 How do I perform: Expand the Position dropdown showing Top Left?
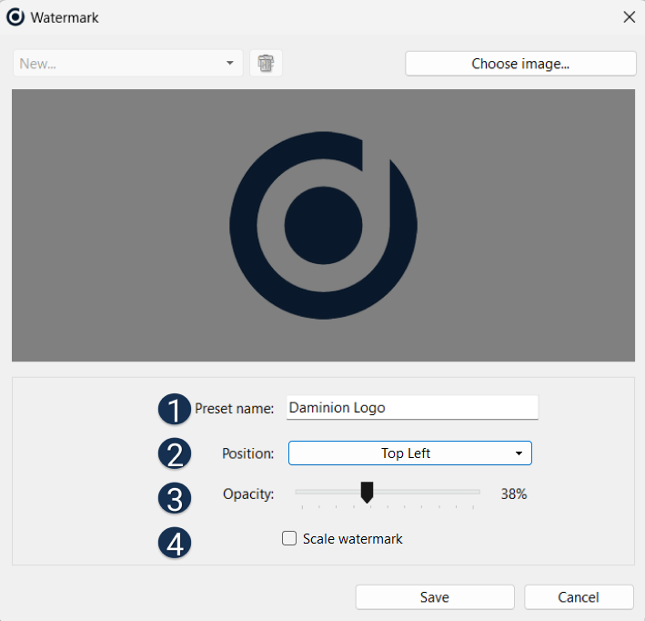tap(409, 453)
